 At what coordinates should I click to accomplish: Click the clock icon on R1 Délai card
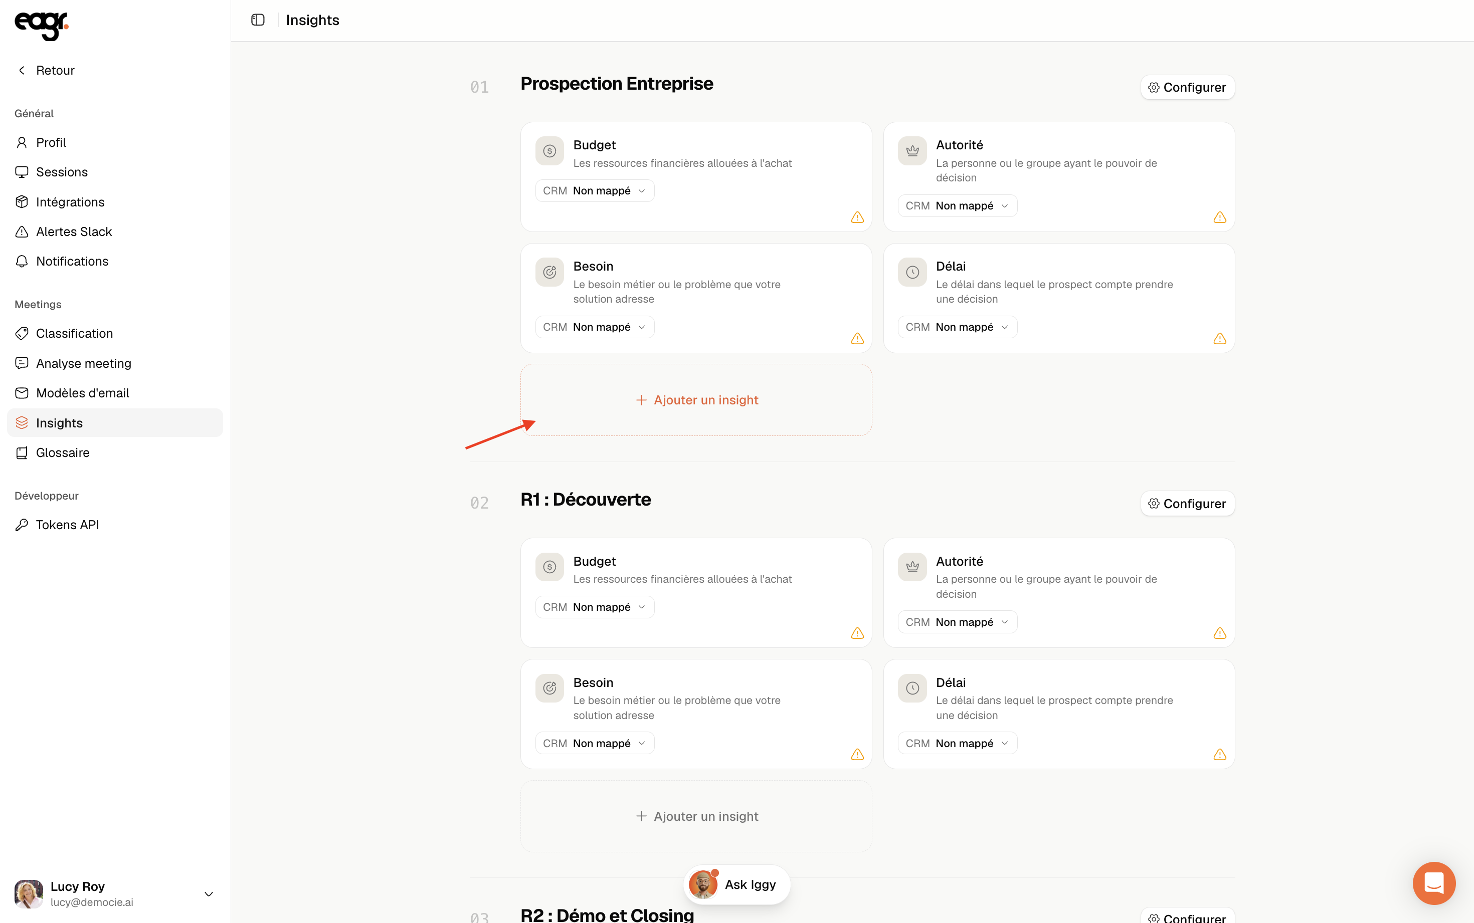point(912,688)
